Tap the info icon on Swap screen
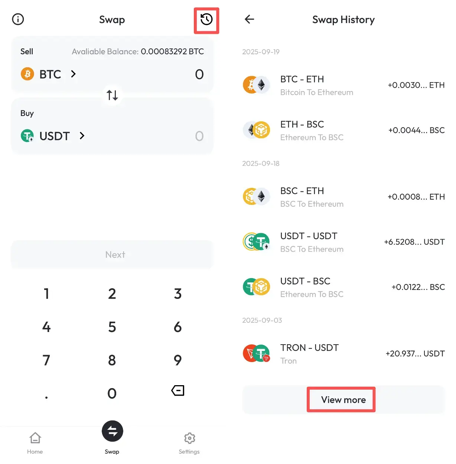 (17, 19)
